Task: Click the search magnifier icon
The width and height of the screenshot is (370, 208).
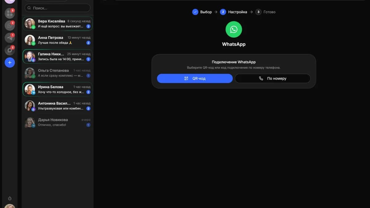Action: click(29, 8)
